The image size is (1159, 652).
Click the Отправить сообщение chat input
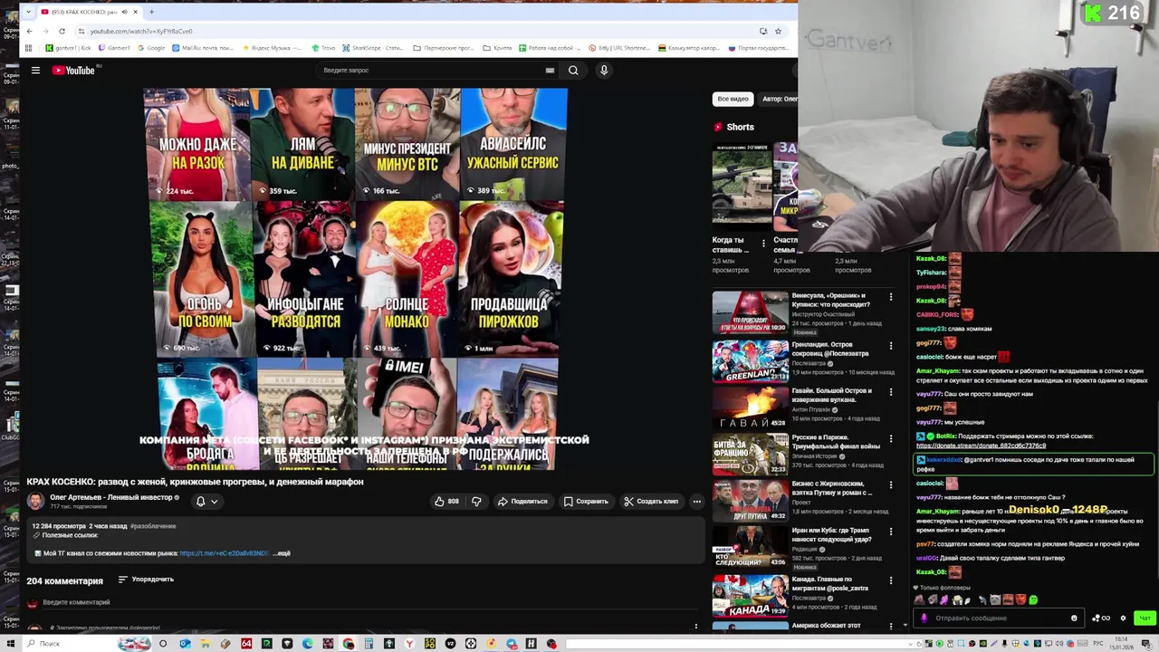click(x=997, y=618)
